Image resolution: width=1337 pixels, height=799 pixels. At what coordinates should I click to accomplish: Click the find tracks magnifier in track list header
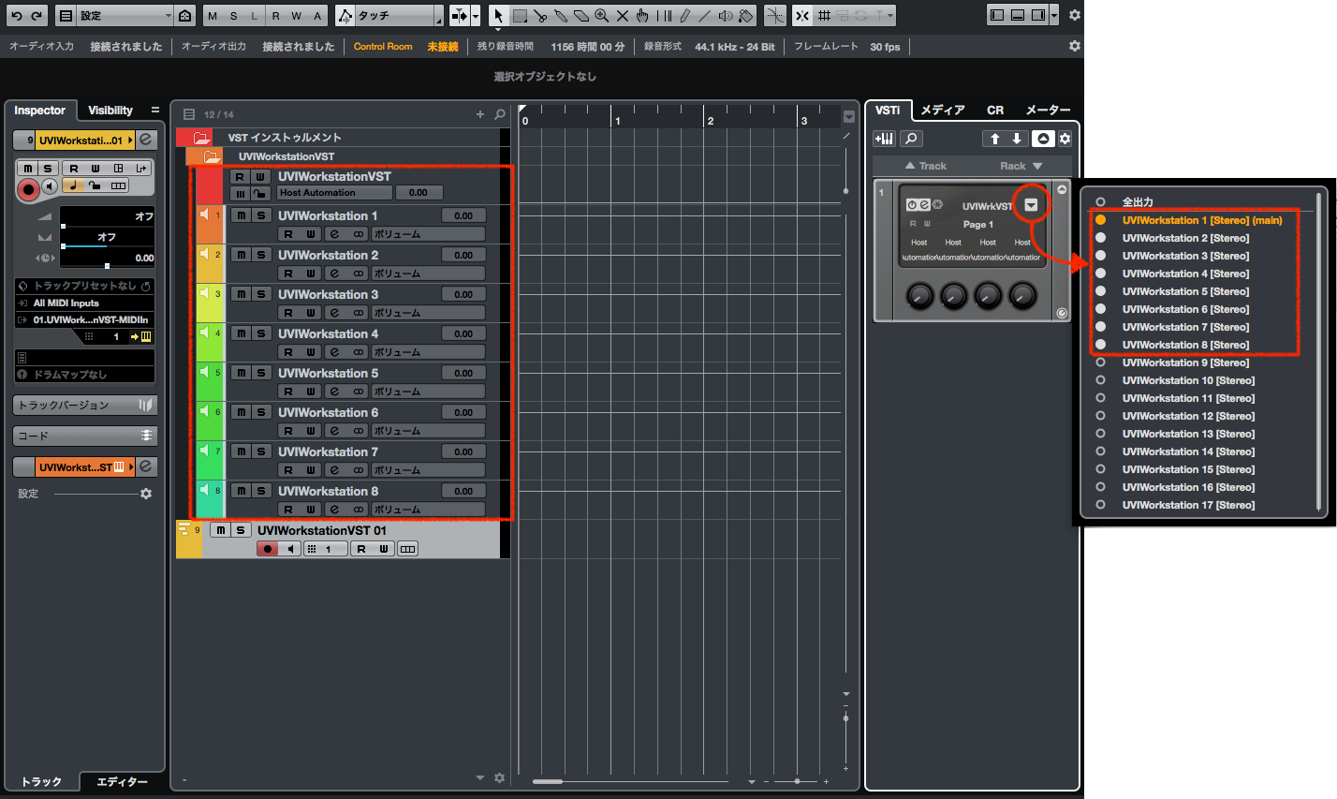500,114
